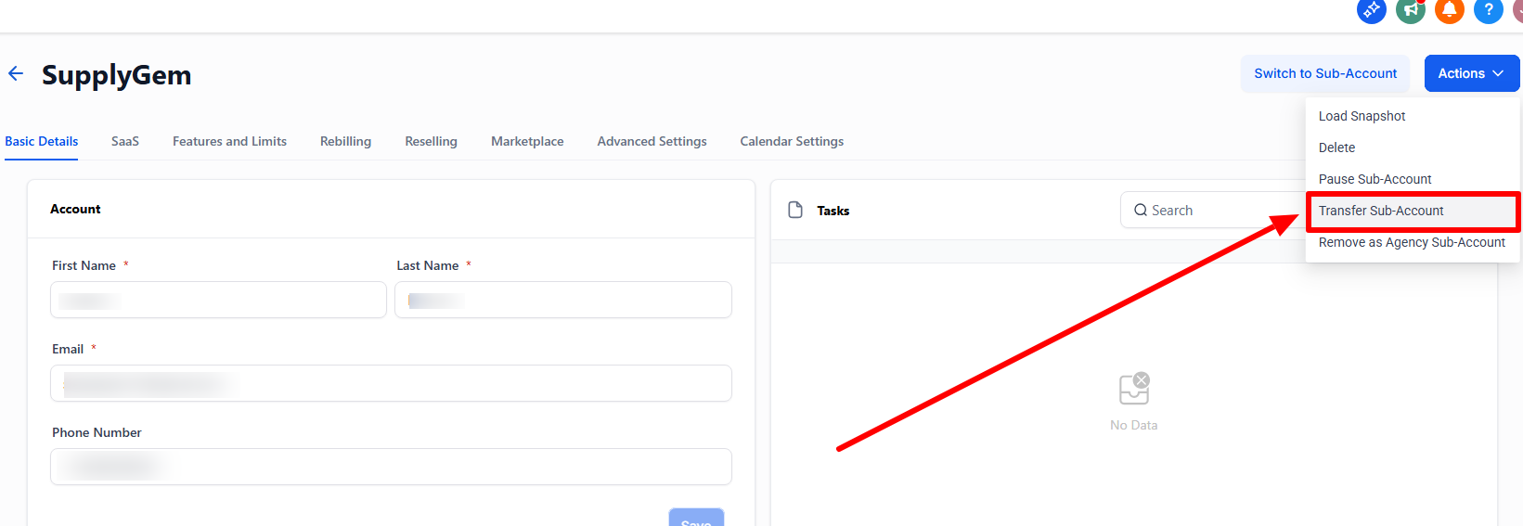Click the question mark help icon
The width and height of the screenshot is (1523, 526).
(1488, 10)
